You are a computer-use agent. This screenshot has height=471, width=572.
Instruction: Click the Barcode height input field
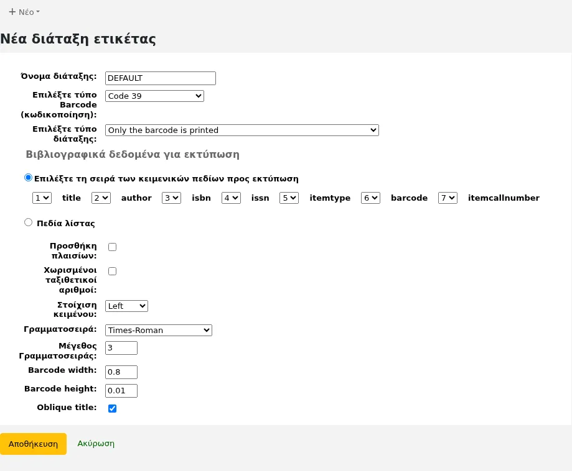(121, 391)
